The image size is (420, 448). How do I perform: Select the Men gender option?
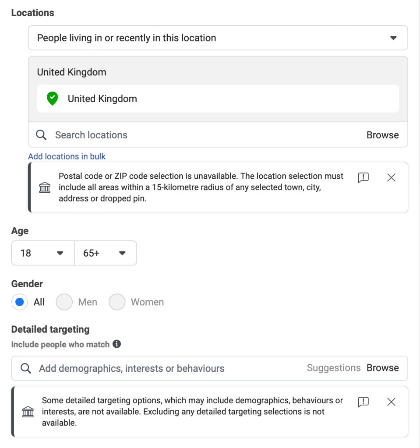click(x=64, y=302)
